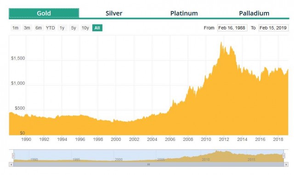
Task: Switch range to 5y
Action: tap(73, 28)
